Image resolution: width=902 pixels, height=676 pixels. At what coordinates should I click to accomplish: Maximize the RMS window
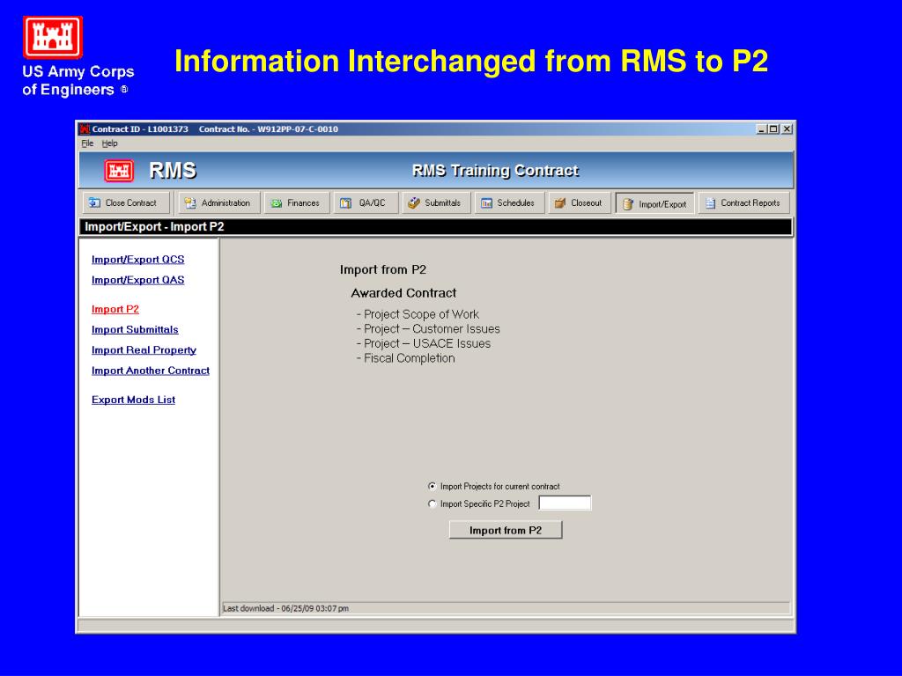point(773,129)
